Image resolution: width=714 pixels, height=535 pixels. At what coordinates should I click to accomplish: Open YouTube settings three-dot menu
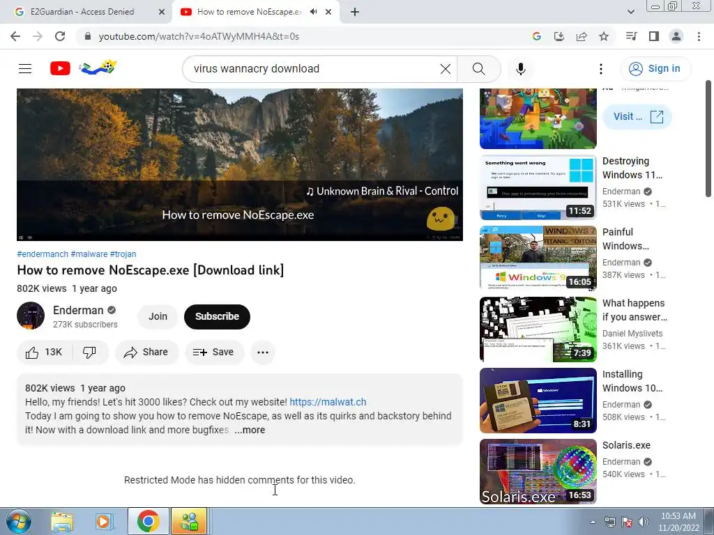pos(600,69)
